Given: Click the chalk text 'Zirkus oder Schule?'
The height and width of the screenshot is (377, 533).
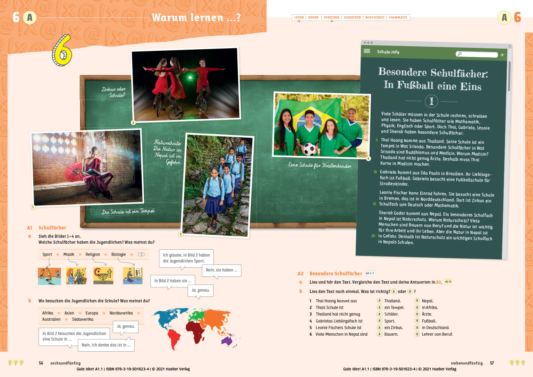Looking at the screenshot, I should pyautogui.click(x=114, y=92).
